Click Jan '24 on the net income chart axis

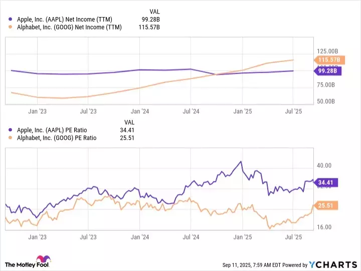[139, 111]
